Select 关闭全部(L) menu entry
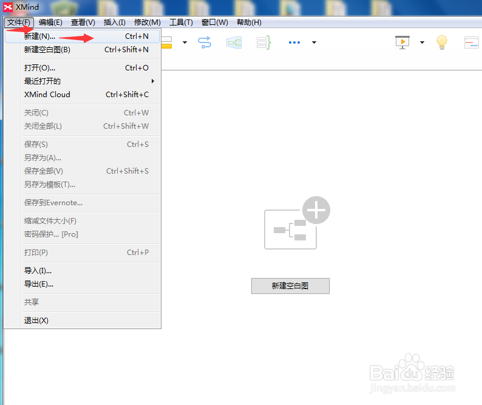Image resolution: width=482 pixels, height=405 pixels. (x=83, y=126)
